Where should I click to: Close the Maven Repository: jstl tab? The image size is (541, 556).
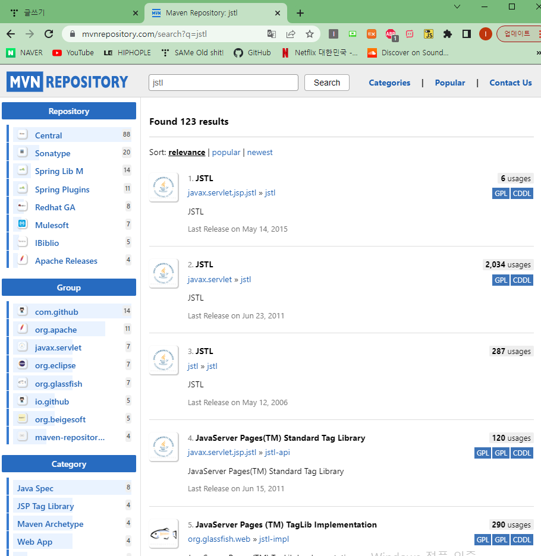(278, 13)
